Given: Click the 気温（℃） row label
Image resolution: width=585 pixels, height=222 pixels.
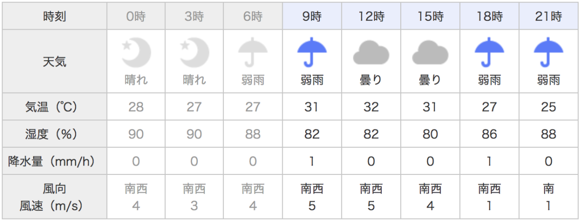Looking at the screenshot, I should pos(55,107).
